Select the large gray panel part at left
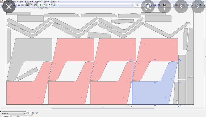Screen dimensions: 206x117 coord(33,50)
